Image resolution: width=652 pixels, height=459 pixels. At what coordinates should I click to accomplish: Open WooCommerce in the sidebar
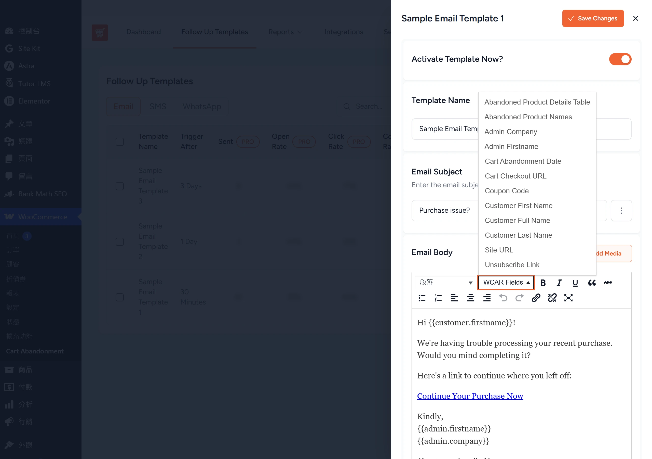[40, 217]
